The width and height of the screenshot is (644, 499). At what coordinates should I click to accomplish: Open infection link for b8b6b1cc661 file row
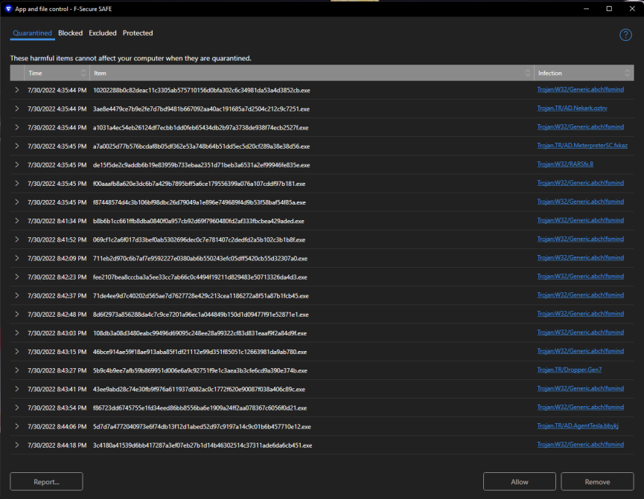pyautogui.click(x=580, y=220)
